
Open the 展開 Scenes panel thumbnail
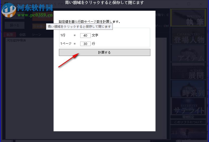188,71
